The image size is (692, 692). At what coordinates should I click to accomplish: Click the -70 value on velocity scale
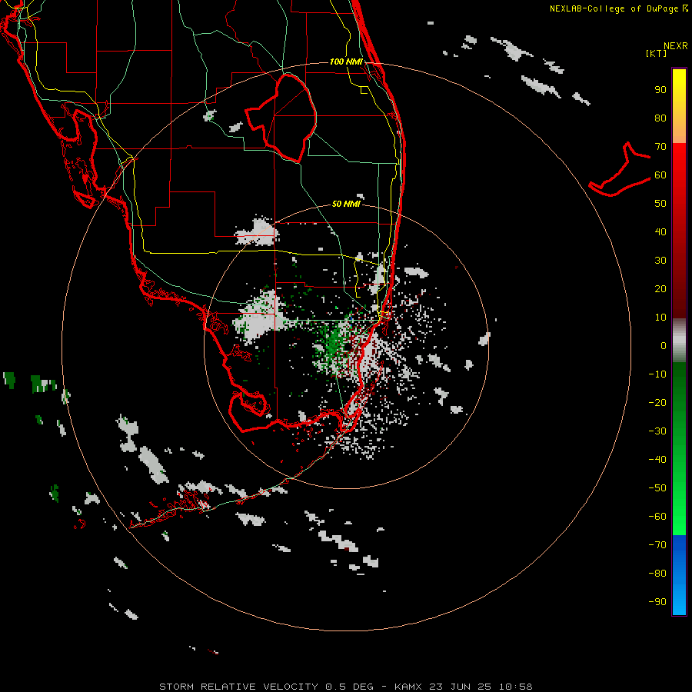(657, 545)
